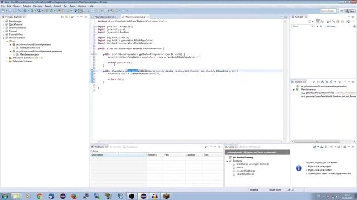Collapse the WorldGenerator project
The height and width of the screenshot is (200, 357).
[3, 38]
